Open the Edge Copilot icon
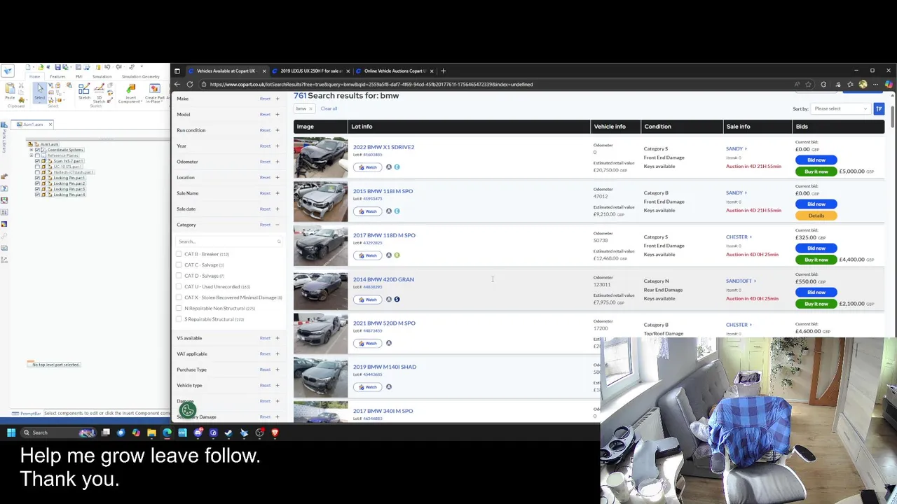This screenshot has width=897, height=504. click(889, 84)
